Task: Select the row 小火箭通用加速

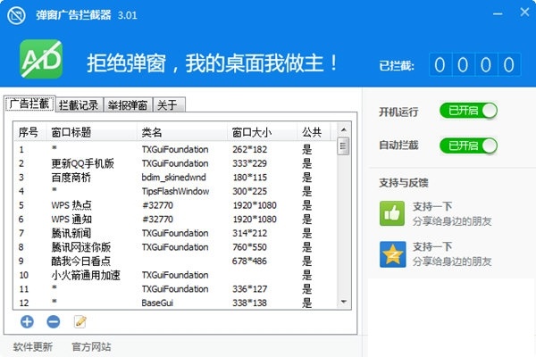Action: point(175,276)
